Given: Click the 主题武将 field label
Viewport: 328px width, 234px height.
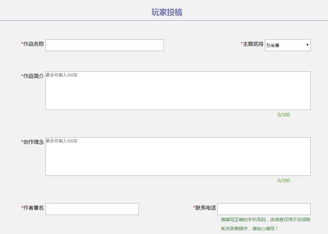Looking at the screenshot, I should tap(253, 44).
